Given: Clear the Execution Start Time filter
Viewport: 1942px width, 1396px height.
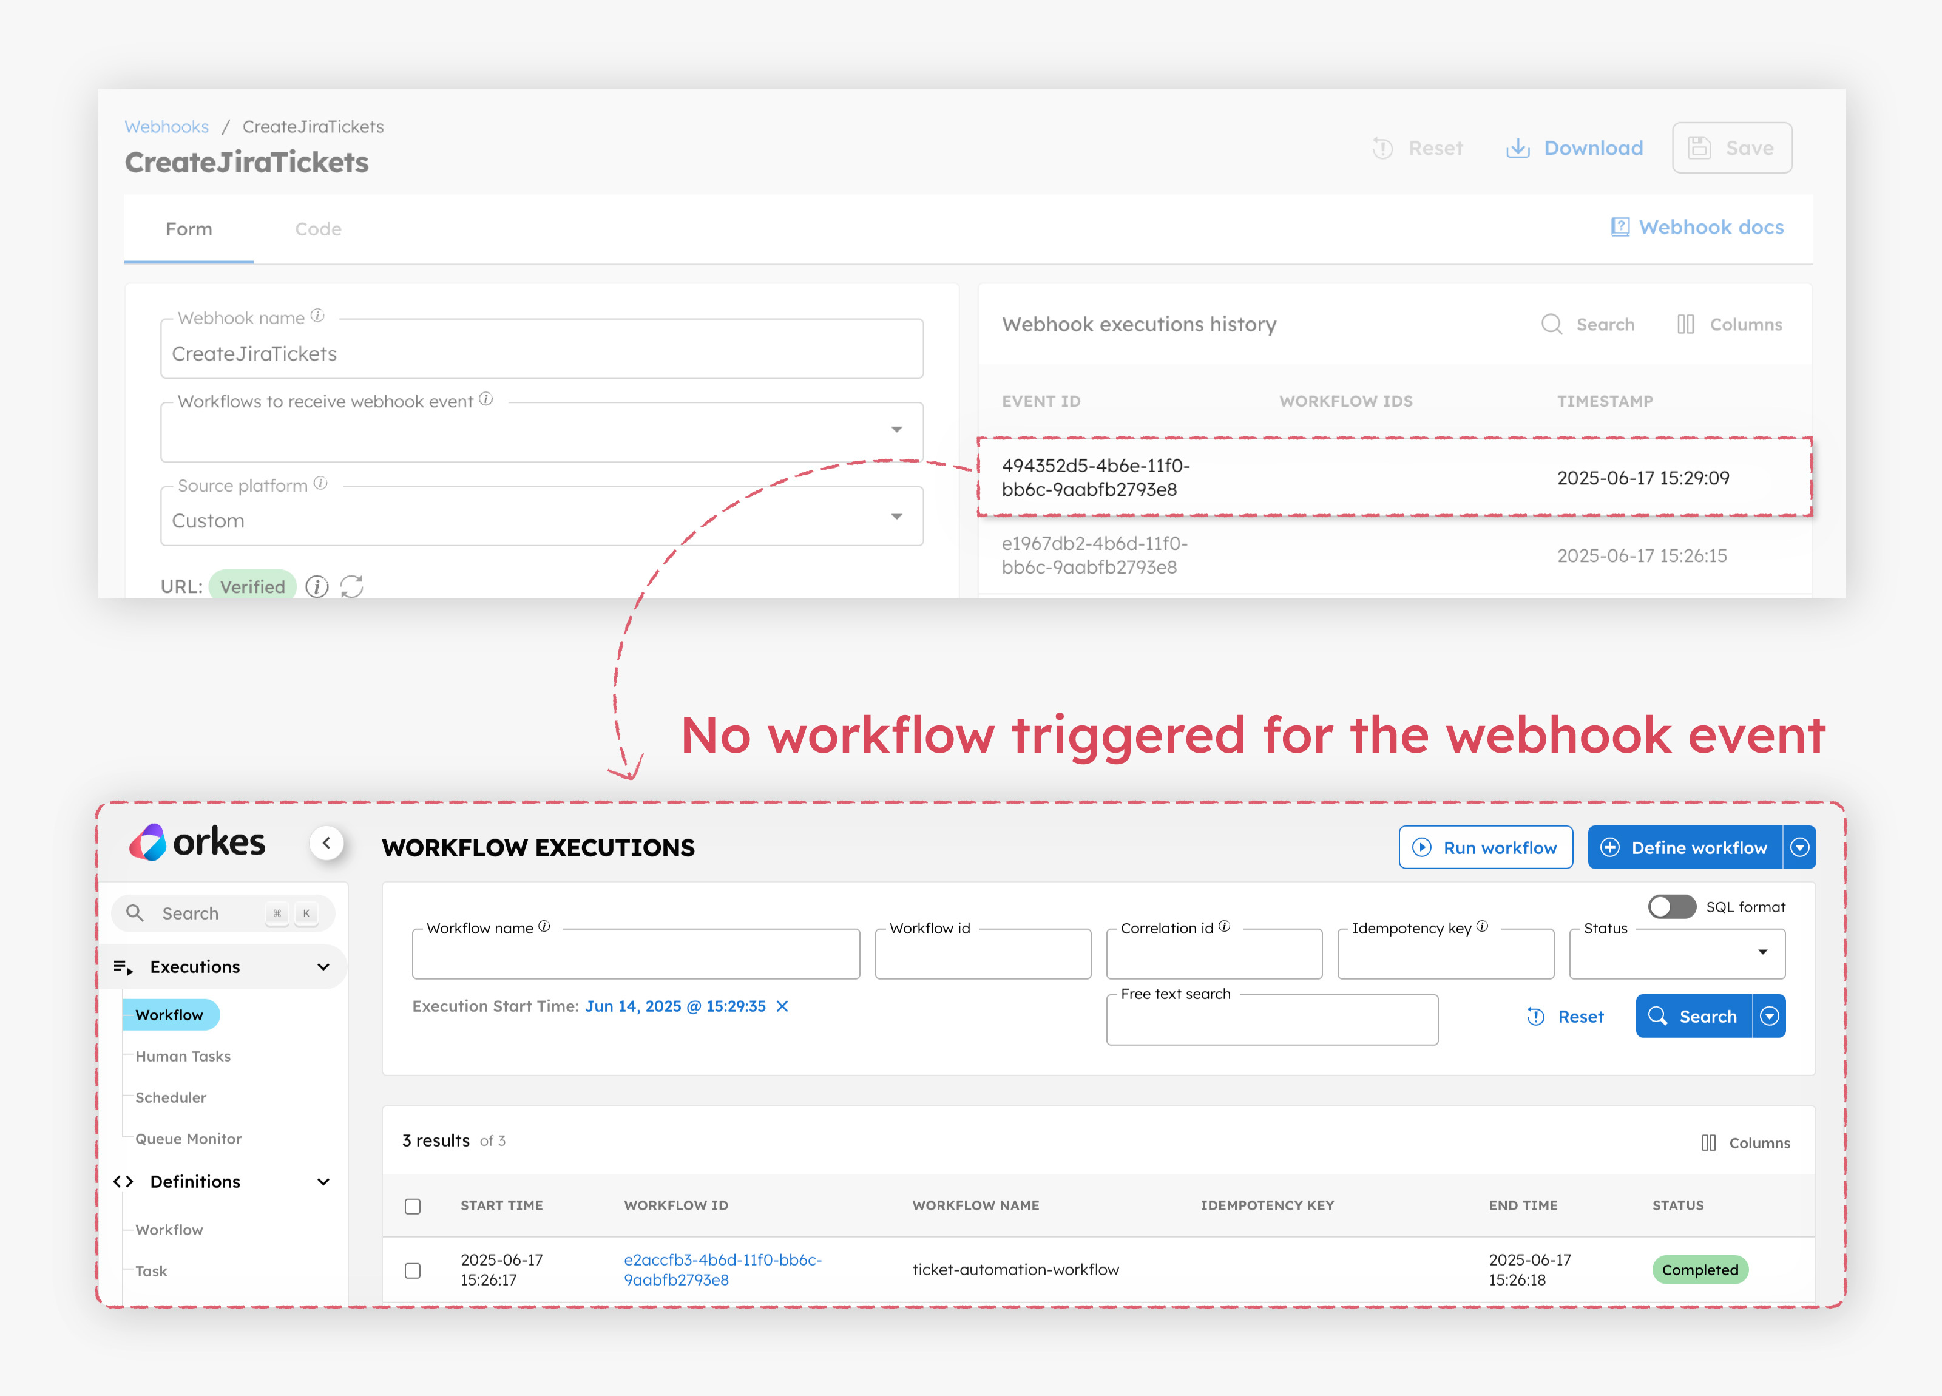Looking at the screenshot, I should [782, 1006].
